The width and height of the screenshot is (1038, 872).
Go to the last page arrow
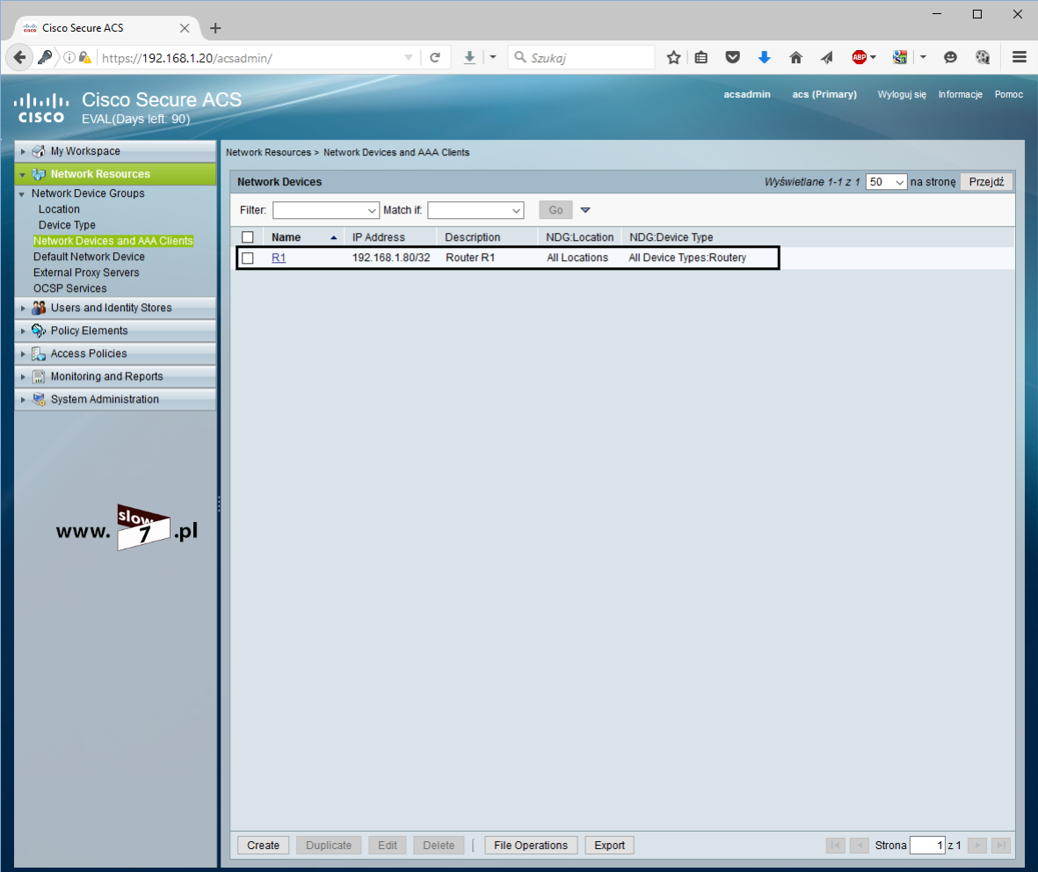[x=1001, y=845]
